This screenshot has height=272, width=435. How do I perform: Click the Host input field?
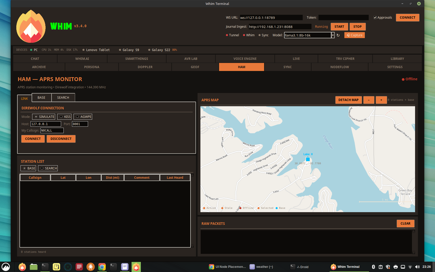(x=46, y=124)
